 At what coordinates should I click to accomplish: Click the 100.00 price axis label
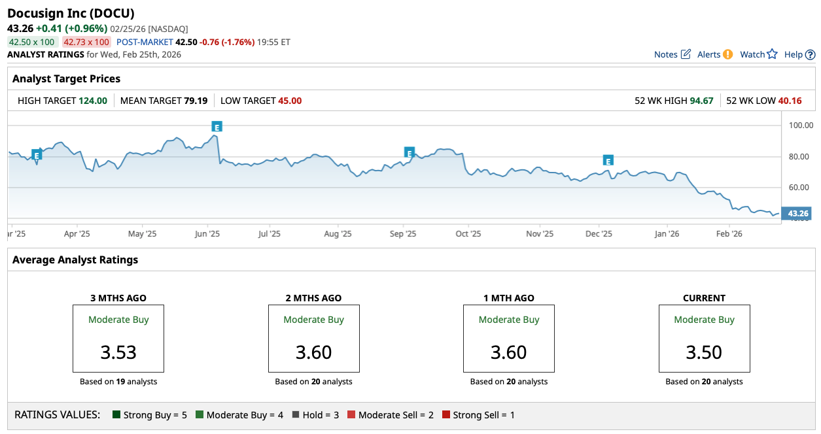[x=801, y=125]
